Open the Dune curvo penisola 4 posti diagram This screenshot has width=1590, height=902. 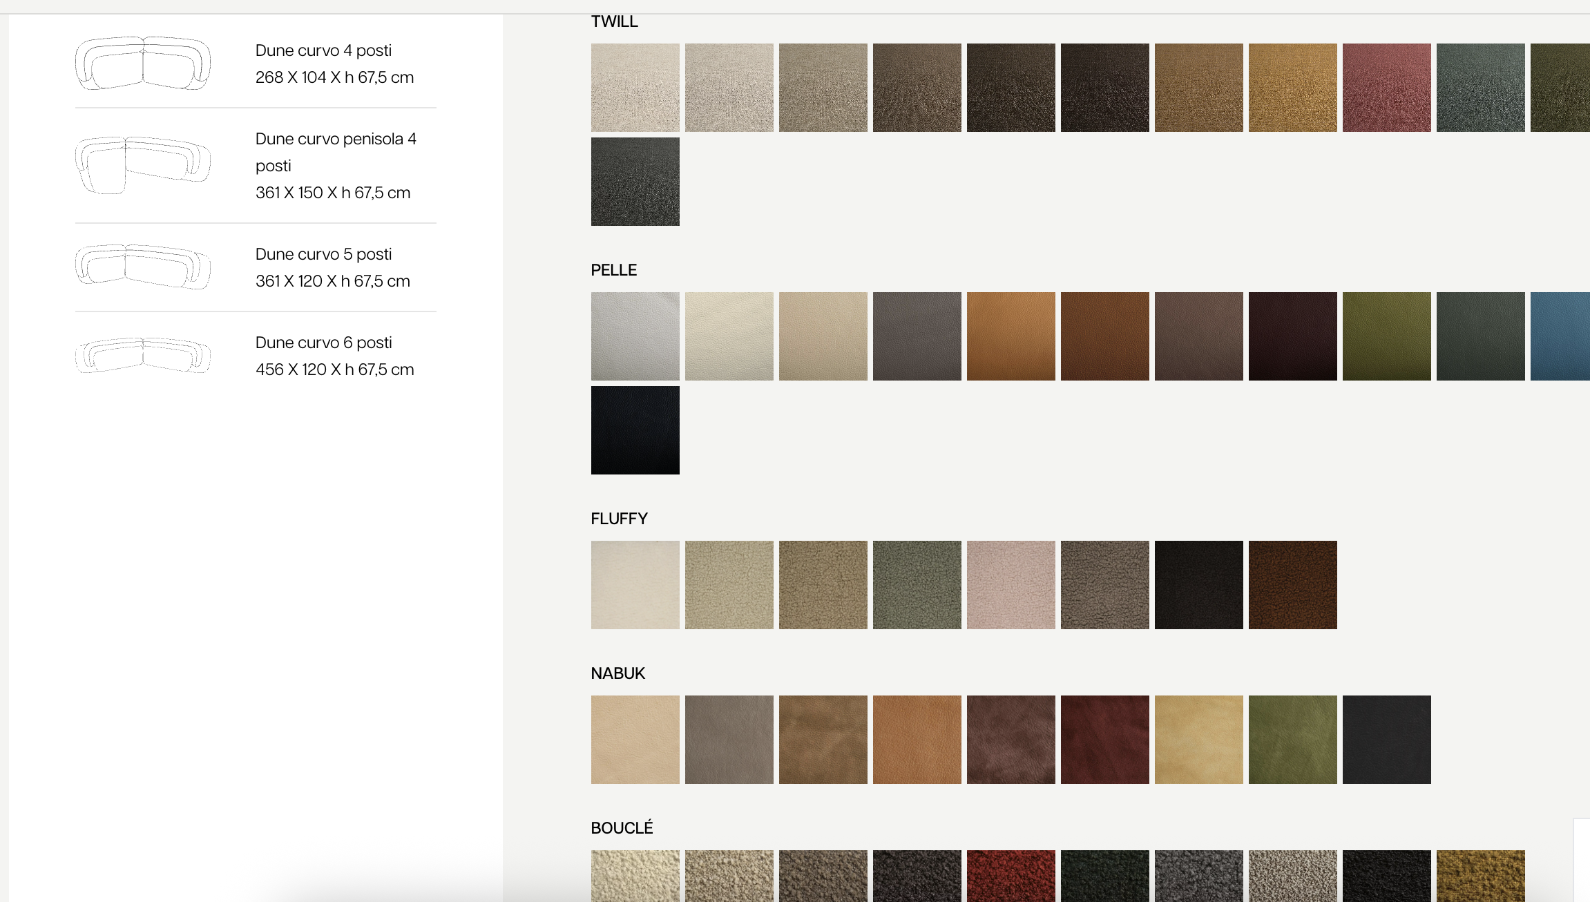(x=143, y=165)
